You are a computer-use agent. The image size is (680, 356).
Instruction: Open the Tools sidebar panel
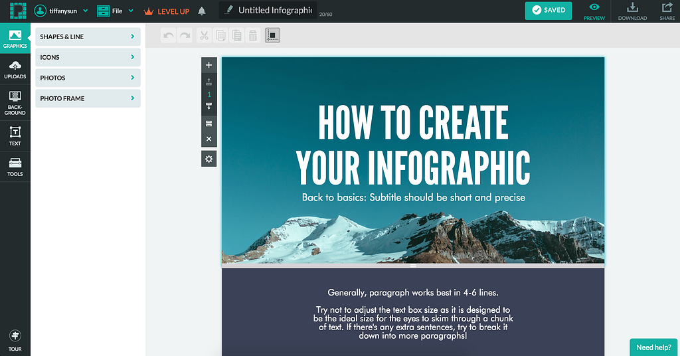[15, 167]
